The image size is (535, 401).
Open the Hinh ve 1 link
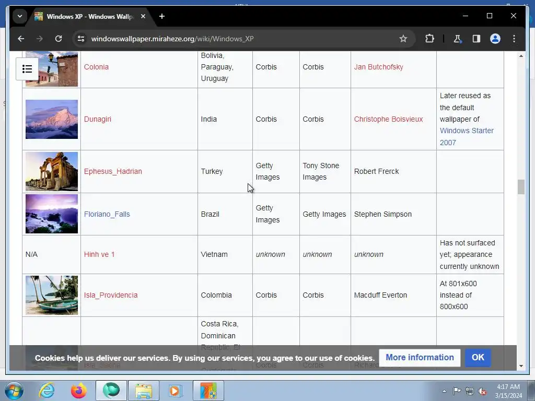(99, 254)
